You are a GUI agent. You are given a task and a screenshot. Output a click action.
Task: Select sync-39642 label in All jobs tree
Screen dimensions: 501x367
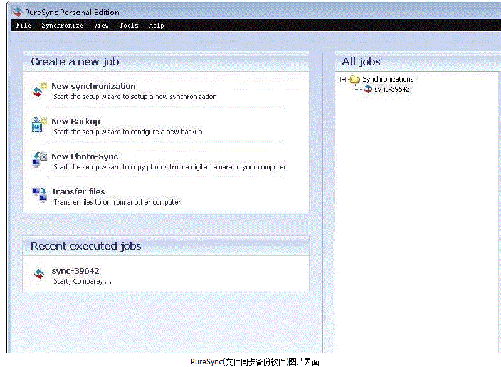pos(392,89)
